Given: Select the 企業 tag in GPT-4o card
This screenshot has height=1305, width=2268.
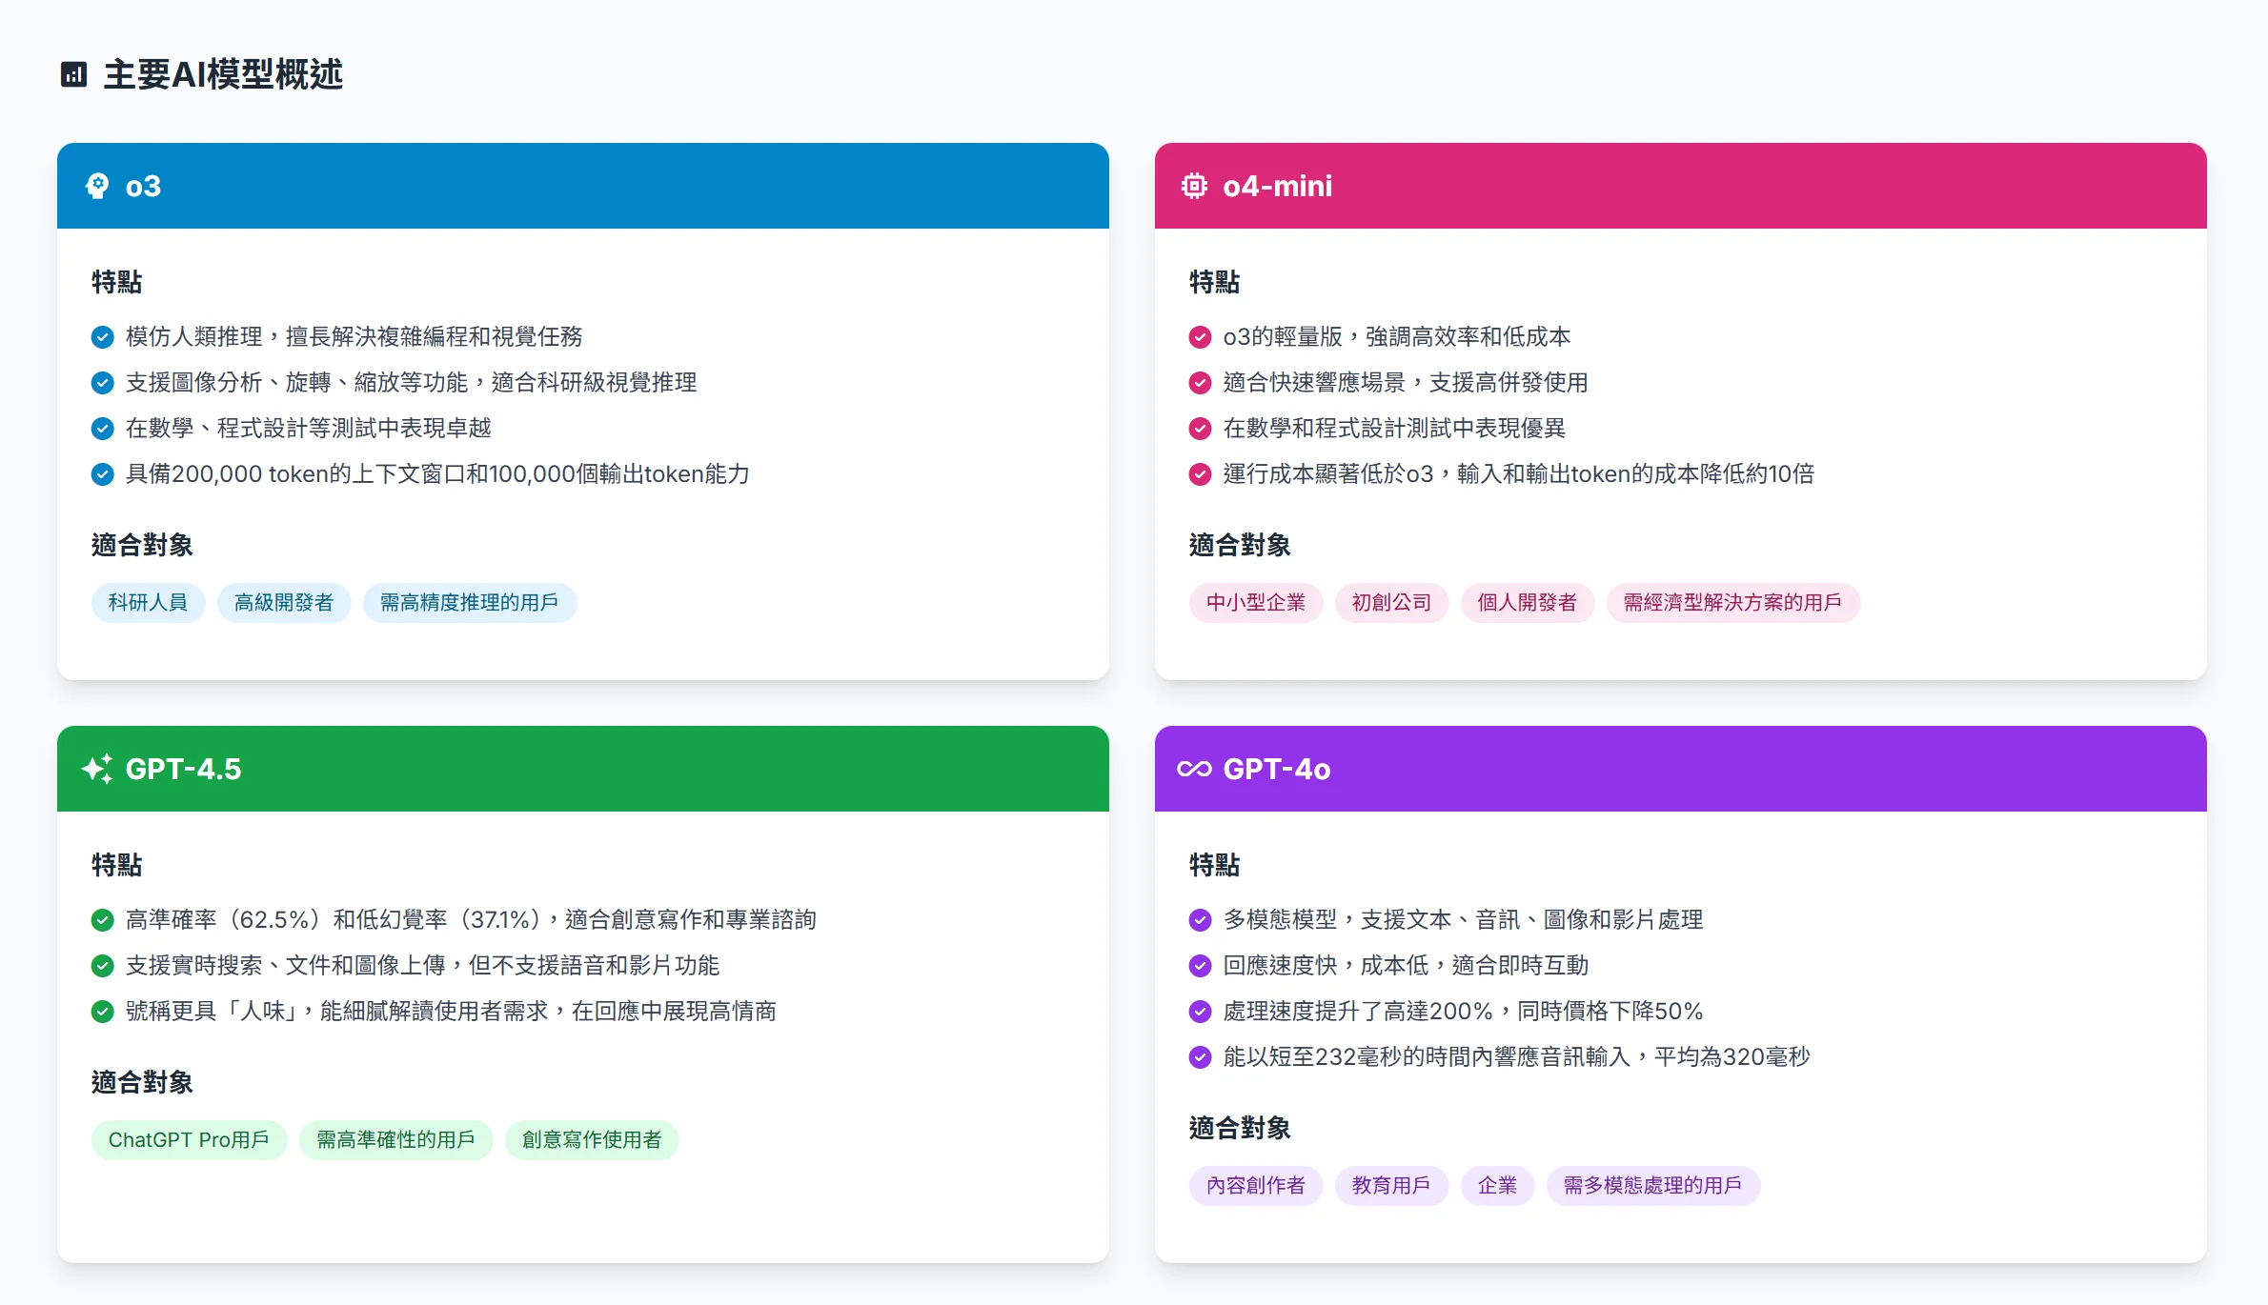Looking at the screenshot, I should (x=1498, y=1186).
